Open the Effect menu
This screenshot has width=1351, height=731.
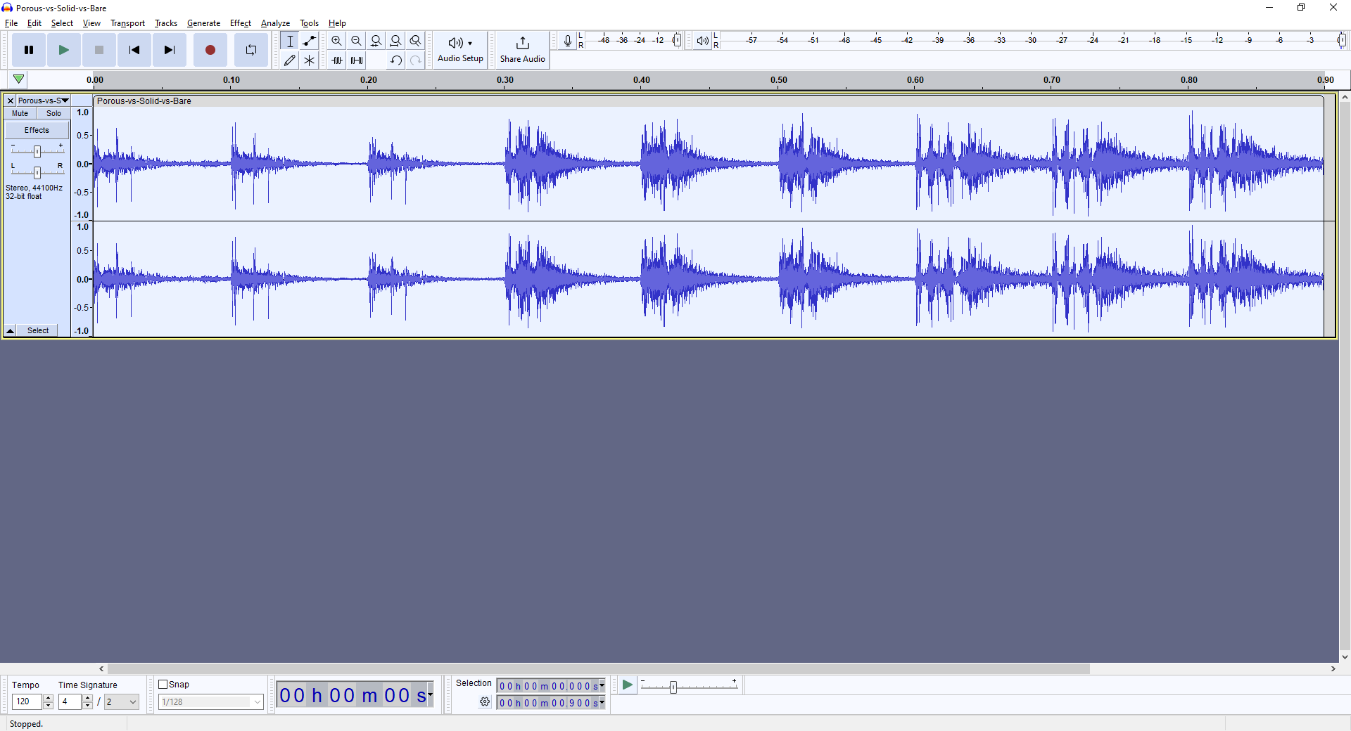(241, 23)
